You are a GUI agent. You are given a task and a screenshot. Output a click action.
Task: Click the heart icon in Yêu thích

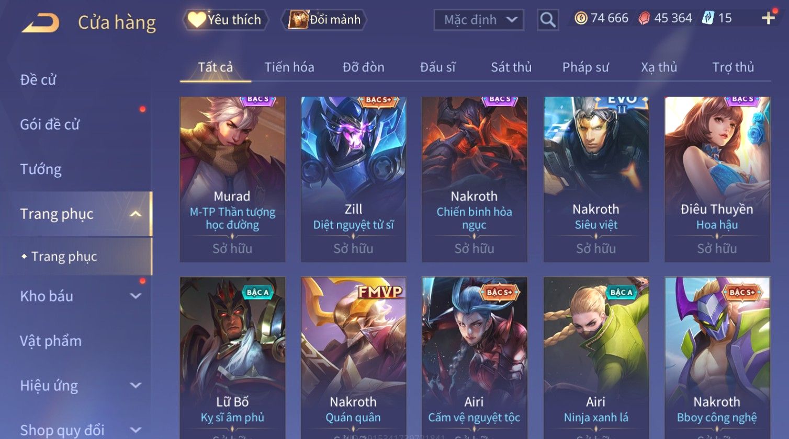click(197, 19)
